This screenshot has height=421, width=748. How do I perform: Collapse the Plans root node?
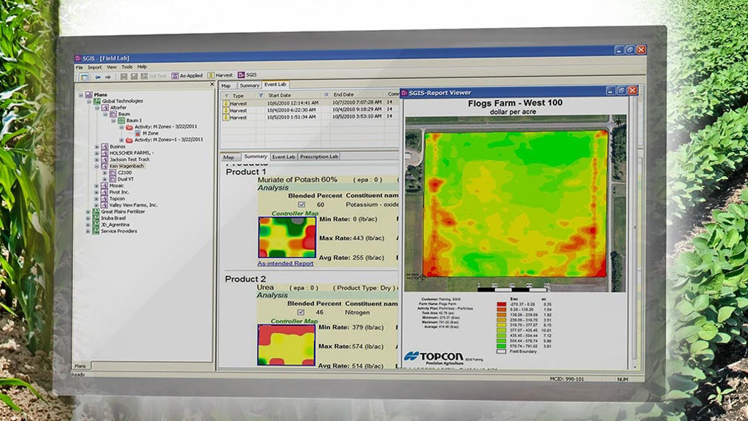pyautogui.click(x=81, y=95)
